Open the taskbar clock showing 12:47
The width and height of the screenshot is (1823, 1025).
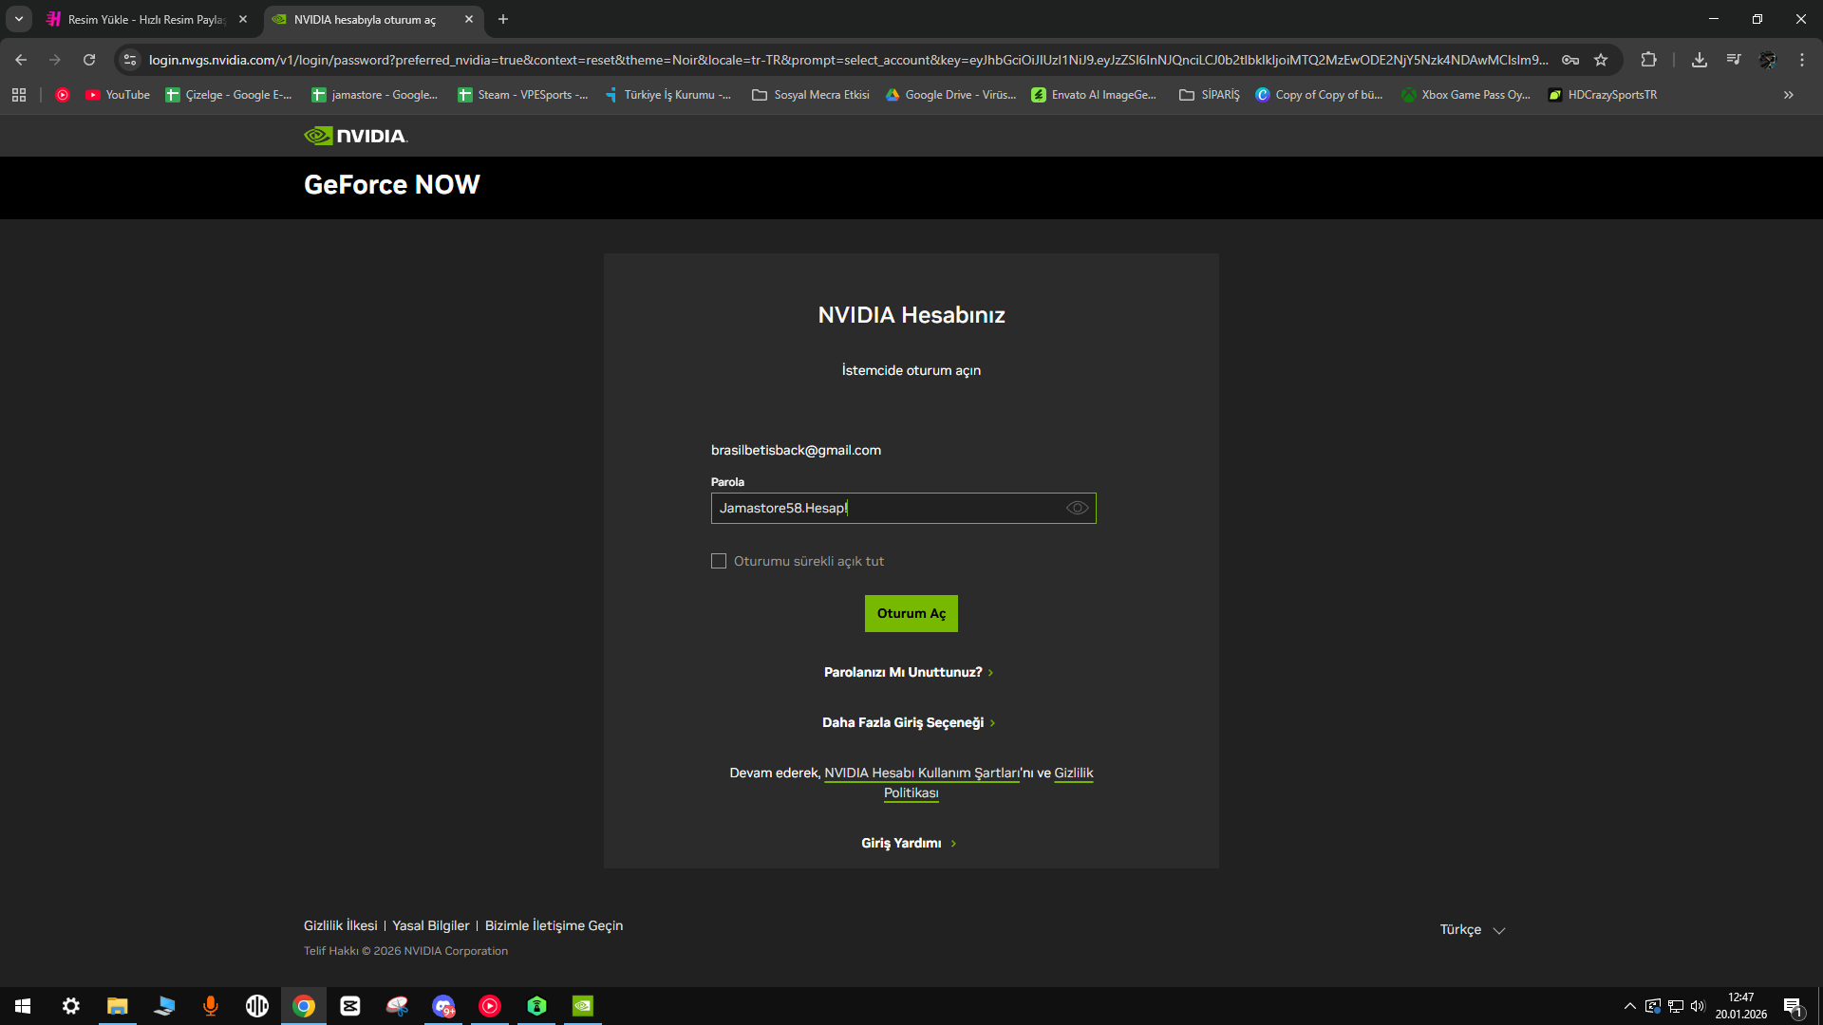[1741, 1006]
